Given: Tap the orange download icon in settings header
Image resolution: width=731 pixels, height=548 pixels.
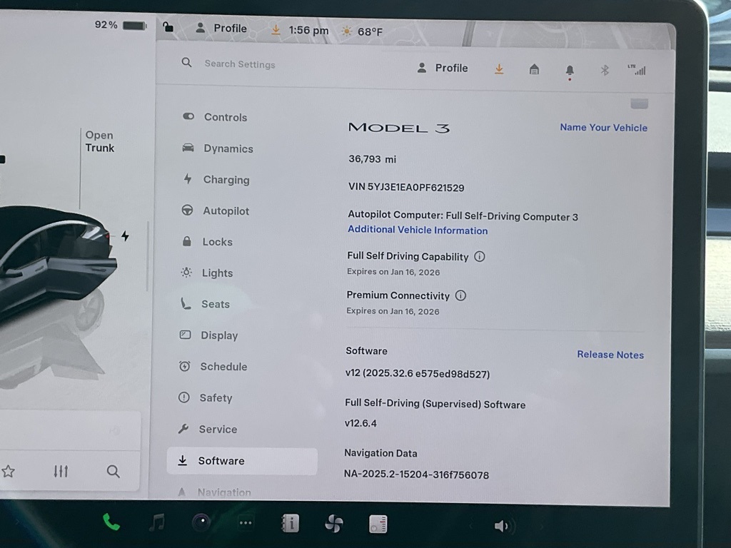Looking at the screenshot, I should click(x=499, y=68).
